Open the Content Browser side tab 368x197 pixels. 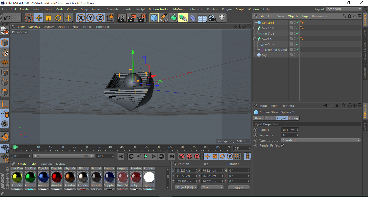tap(365, 50)
